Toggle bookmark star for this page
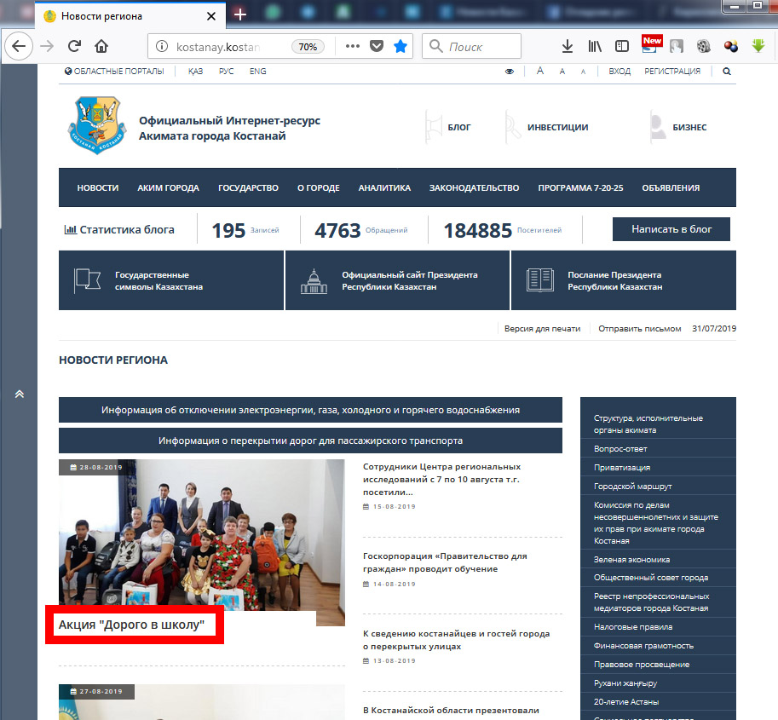 pyautogui.click(x=400, y=47)
